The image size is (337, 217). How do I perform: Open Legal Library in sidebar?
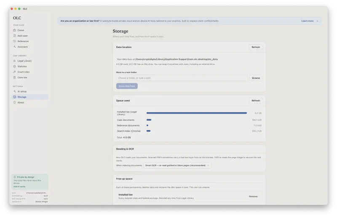[30, 61]
